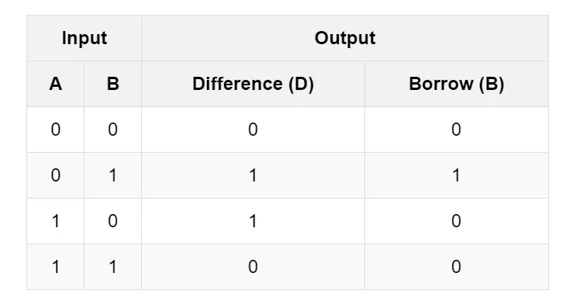Click Difference value 1 in second row

[x=253, y=175]
